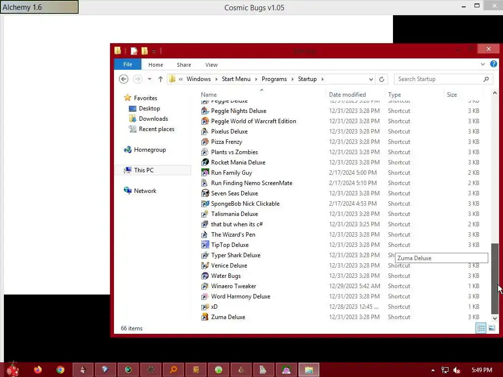Select Favorites in the navigation pane
The image size is (503, 377).
[145, 98]
